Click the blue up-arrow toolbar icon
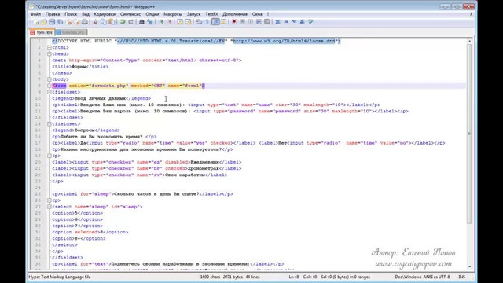 click(286, 22)
